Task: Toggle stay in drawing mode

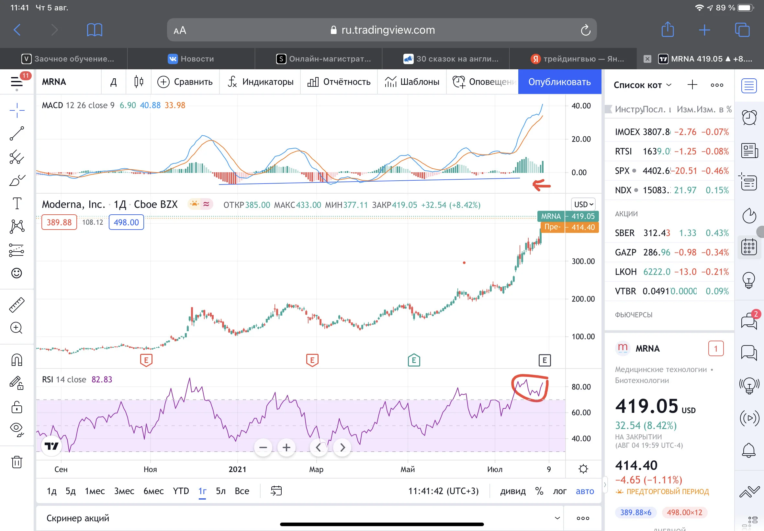Action: coord(17,383)
